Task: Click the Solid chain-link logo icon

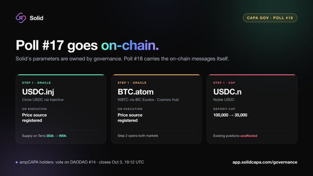Action: (x=21, y=18)
